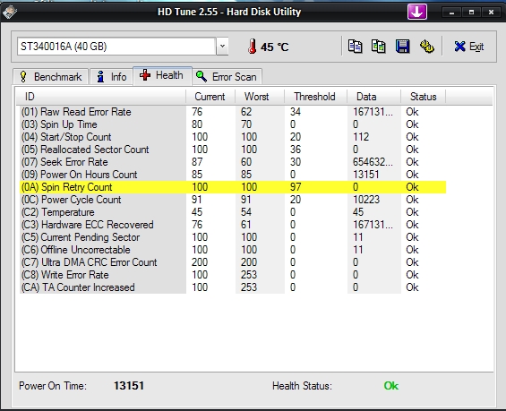Close the HD Tune window
This screenshot has height=411, width=506.
pyautogui.click(x=491, y=13)
